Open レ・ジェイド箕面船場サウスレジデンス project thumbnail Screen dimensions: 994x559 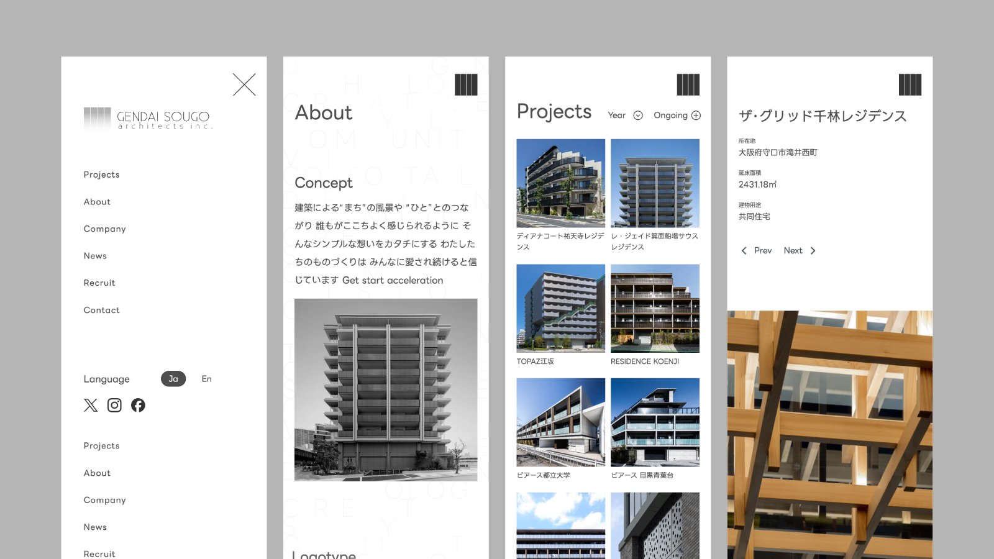pyautogui.click(x=655, y=183)
